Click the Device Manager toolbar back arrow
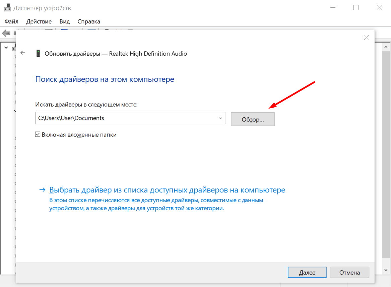The image size is (391, 287). click(x=6, y=33)
